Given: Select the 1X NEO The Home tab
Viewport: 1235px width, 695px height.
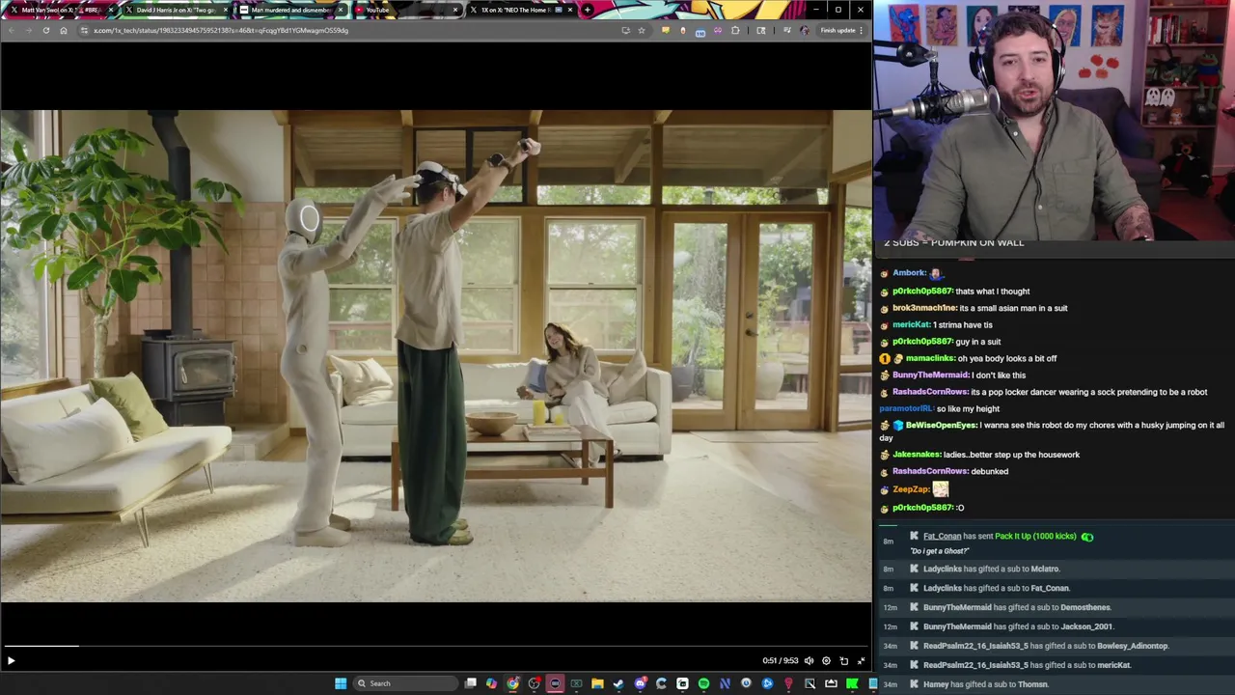Looking at the screenshot, I should click(521, 10).
